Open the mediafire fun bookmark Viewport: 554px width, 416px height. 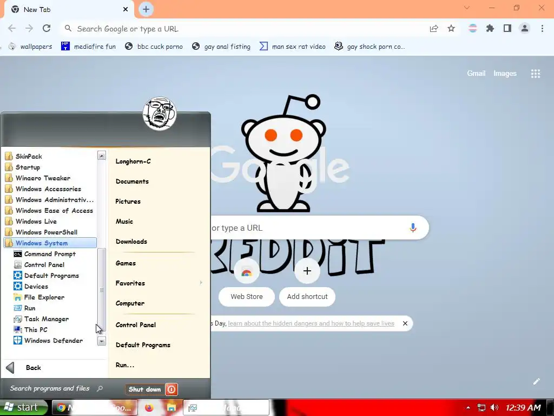pyautogui.click(x=88, y=47)
